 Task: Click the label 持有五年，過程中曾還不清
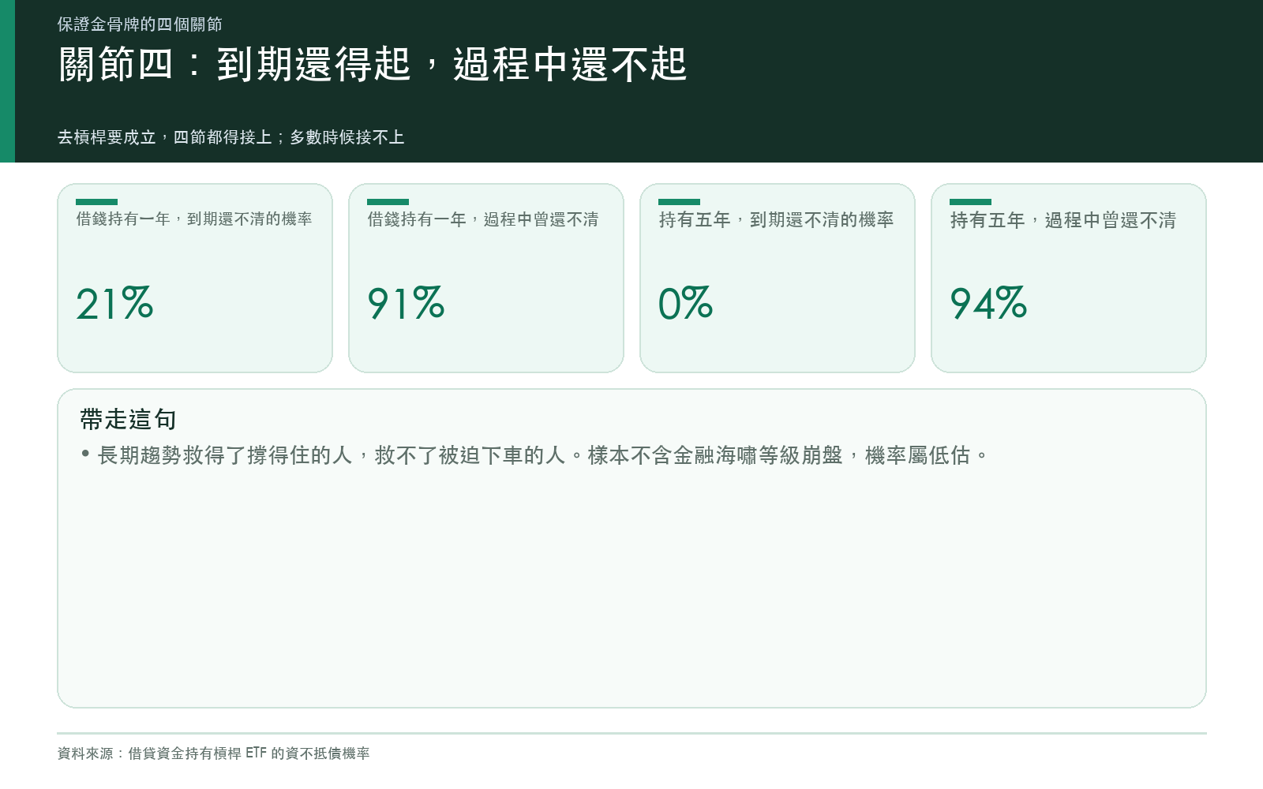point(1063,220)
